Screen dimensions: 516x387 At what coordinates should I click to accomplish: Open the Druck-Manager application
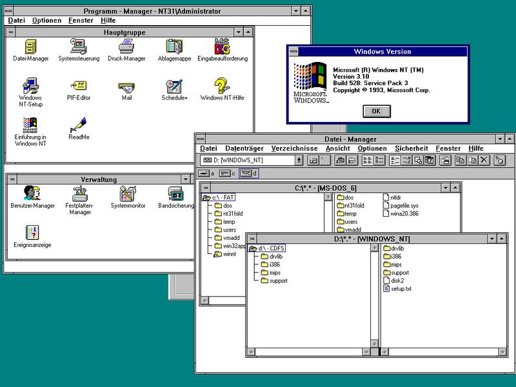(126, 48)
